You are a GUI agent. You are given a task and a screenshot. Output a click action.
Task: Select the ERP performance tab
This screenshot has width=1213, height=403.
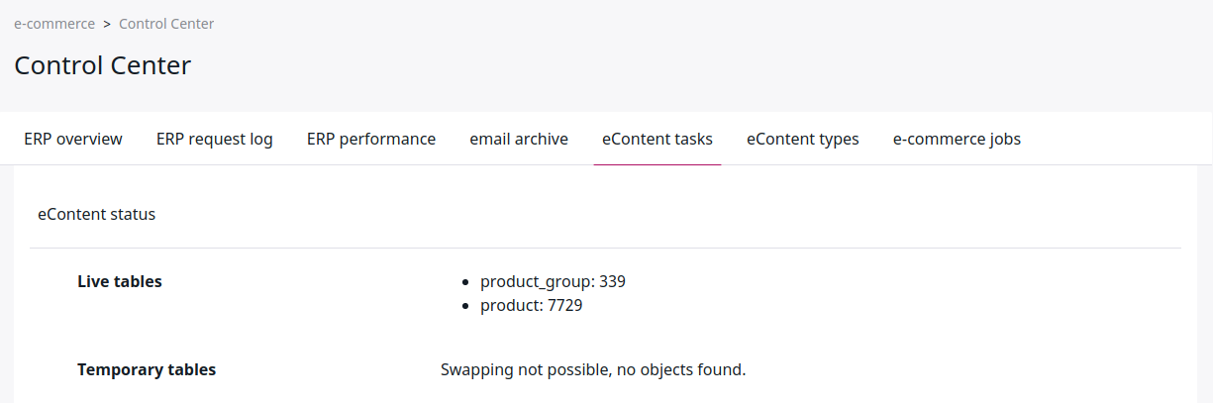point(371,139)
